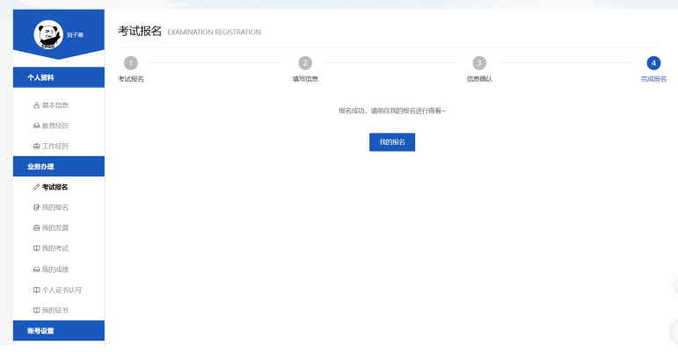Go to 我的发票 page
Image resolution: width=678 pixels, height=352 pixels.
coord(55,227)
